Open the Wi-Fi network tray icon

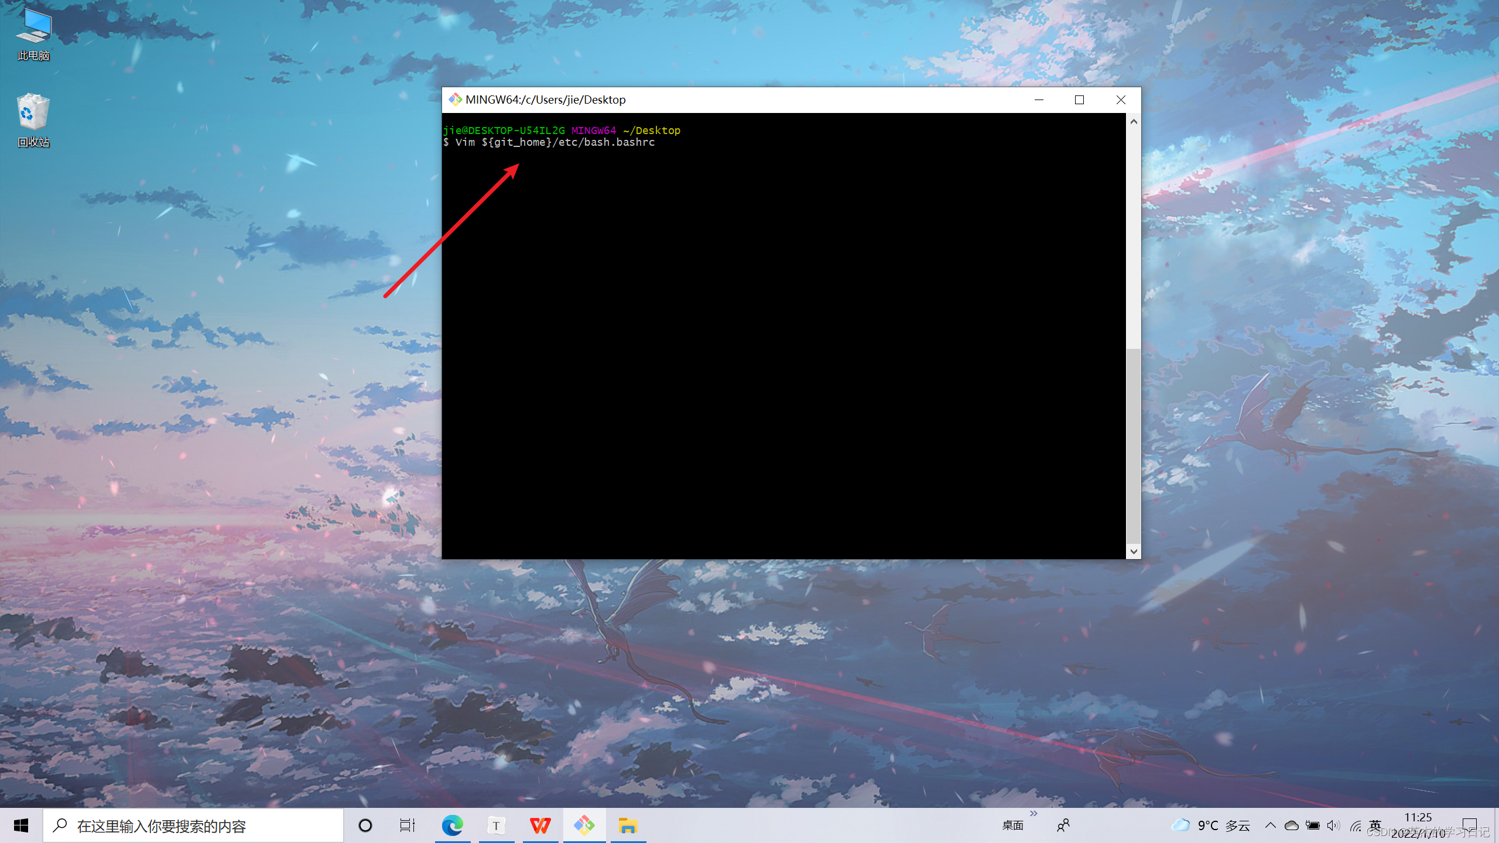1356,825
